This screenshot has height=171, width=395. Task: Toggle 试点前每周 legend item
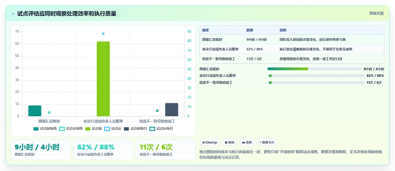point(45,129)
